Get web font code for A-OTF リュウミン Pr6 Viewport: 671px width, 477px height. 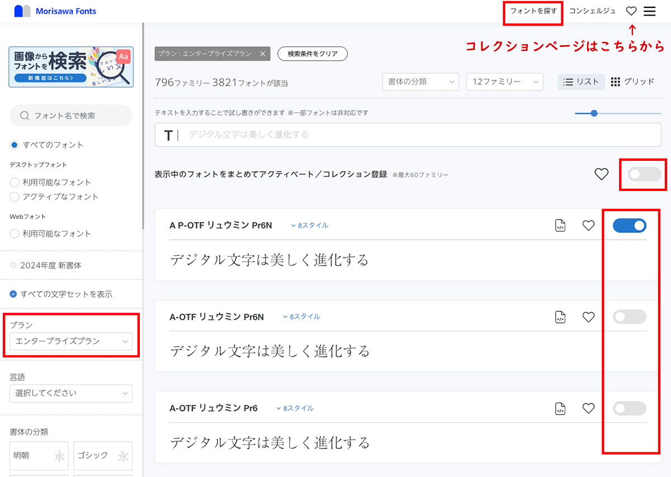coord(560,409)
